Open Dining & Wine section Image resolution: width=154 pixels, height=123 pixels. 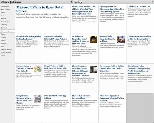point(6,53)
